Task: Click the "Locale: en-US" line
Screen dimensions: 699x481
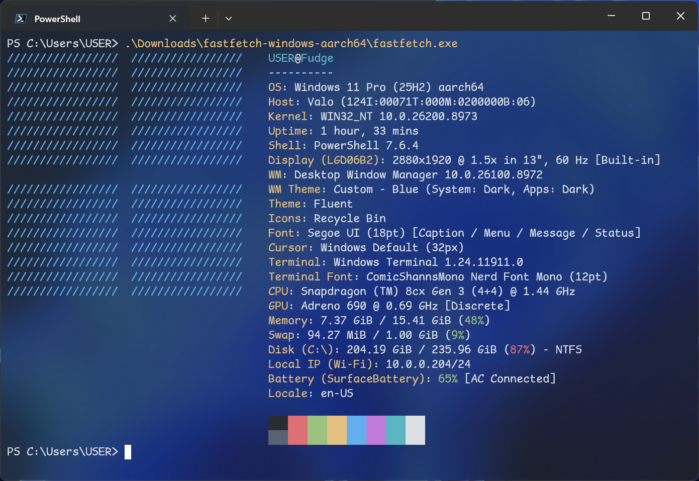Action: pos(311,394)
